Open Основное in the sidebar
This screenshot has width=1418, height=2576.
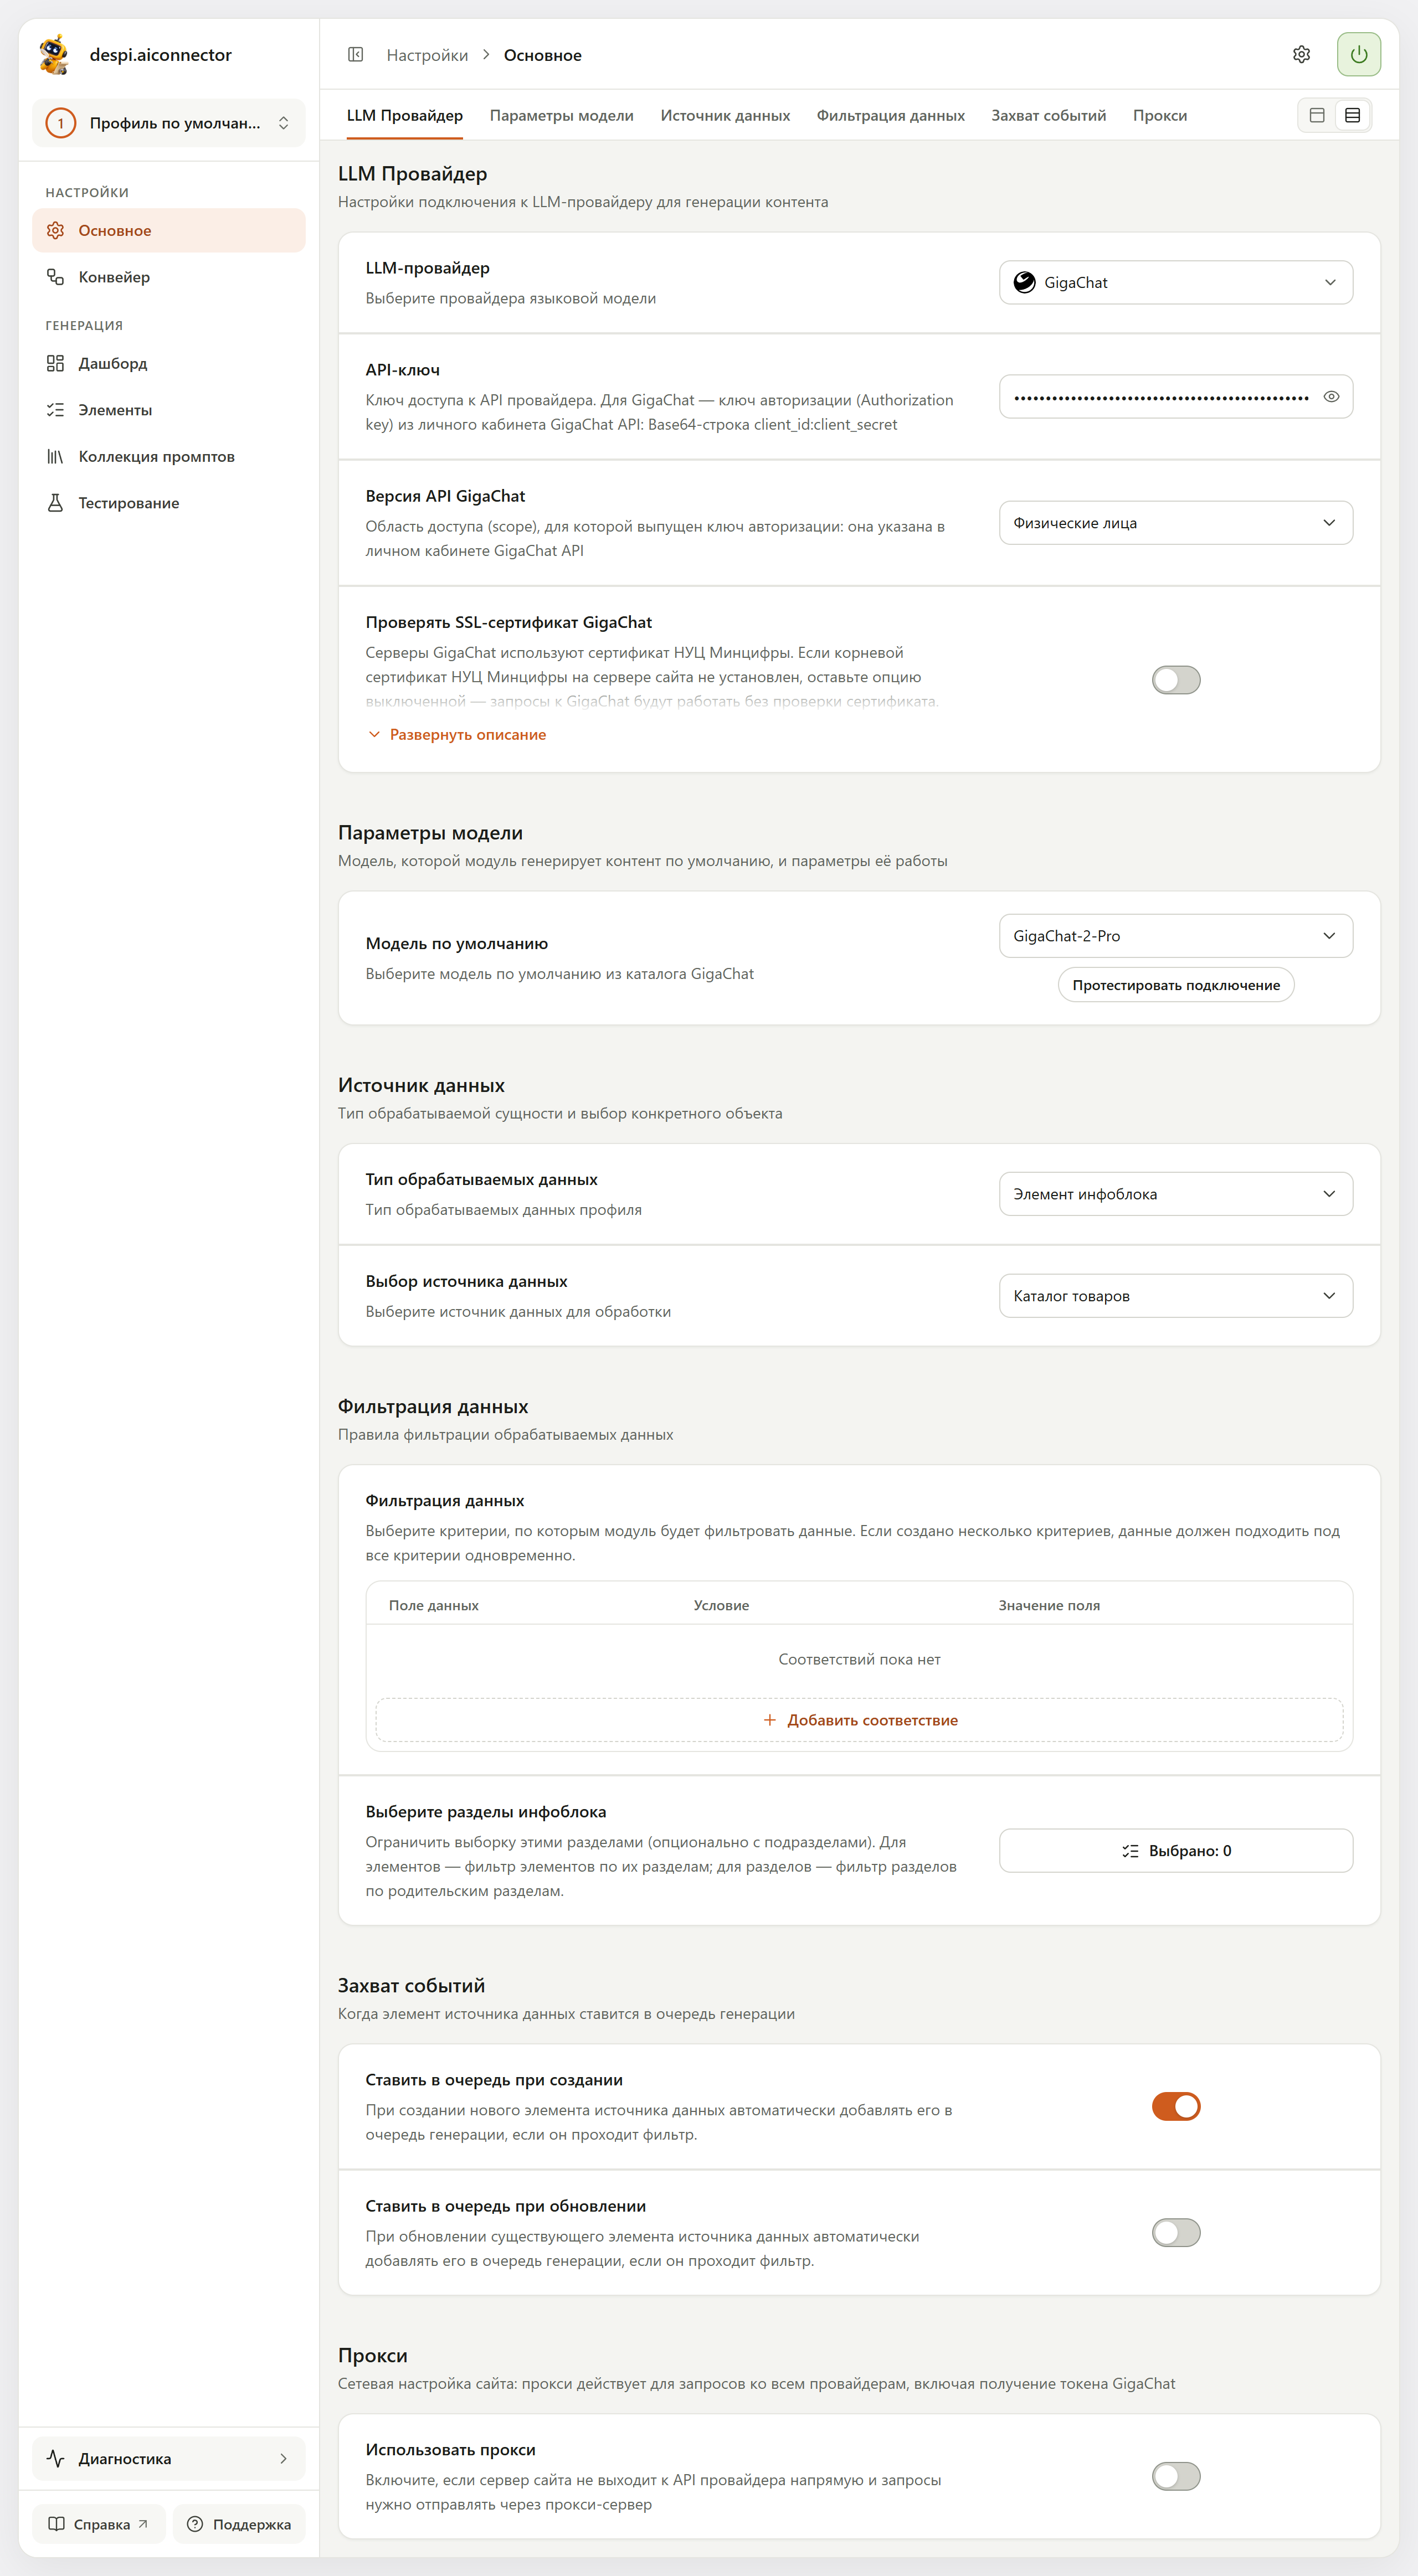click(x=168, y=231)
